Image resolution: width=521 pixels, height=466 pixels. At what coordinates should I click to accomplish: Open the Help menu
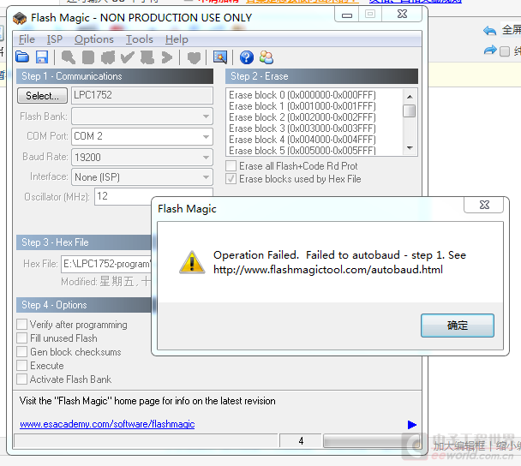[177, 39]
